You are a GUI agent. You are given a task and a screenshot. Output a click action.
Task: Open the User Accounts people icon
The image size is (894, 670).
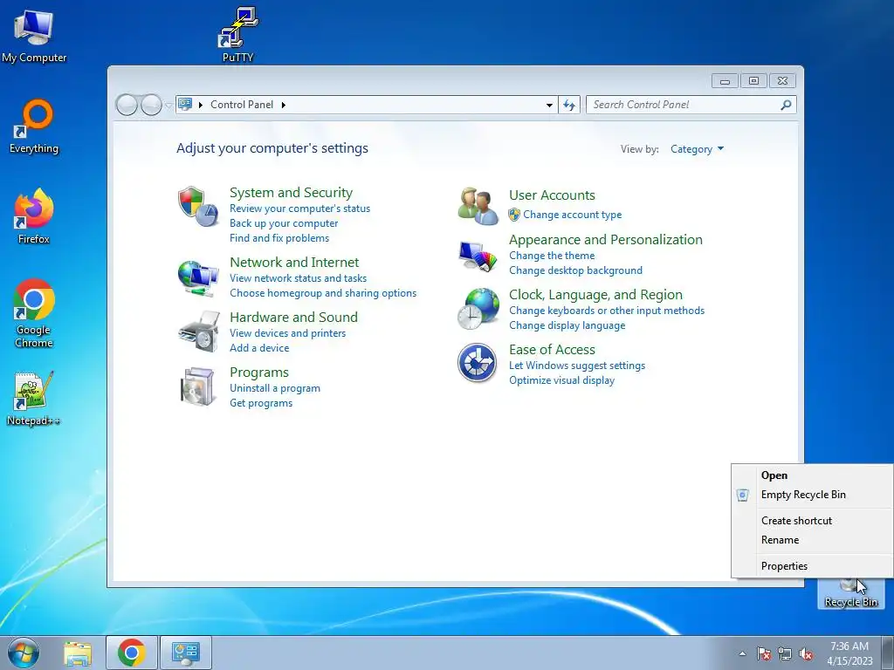click(478, 206)
